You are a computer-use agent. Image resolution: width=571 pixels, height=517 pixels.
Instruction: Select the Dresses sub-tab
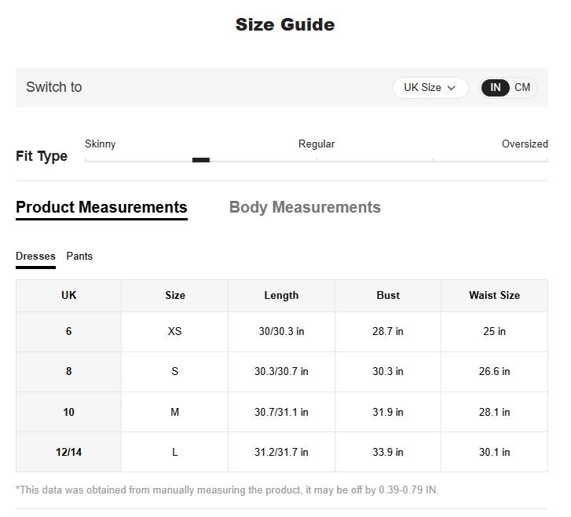[x=35, y=256]
